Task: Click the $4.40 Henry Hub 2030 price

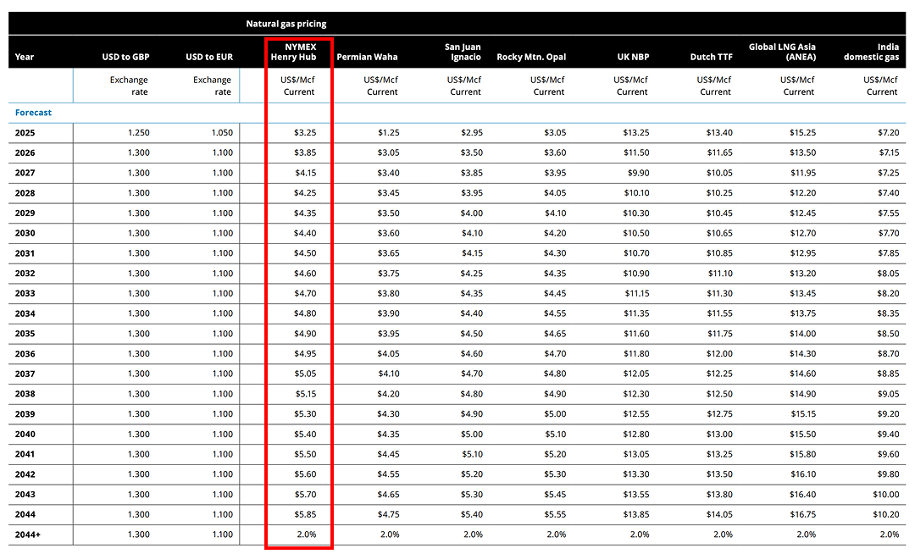Action: (305, 233)
